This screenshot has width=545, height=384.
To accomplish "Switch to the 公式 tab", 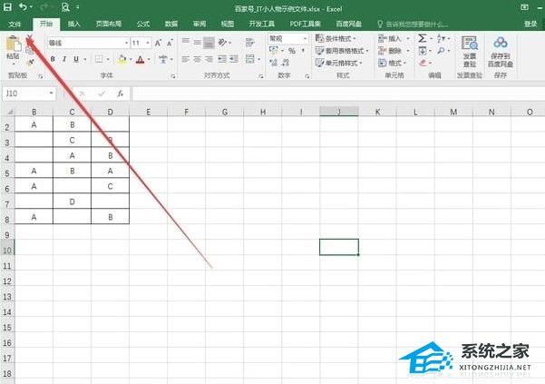I will (143, 24).
